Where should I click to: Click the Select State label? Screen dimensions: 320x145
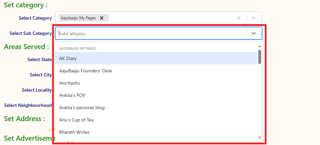(40, 59)
